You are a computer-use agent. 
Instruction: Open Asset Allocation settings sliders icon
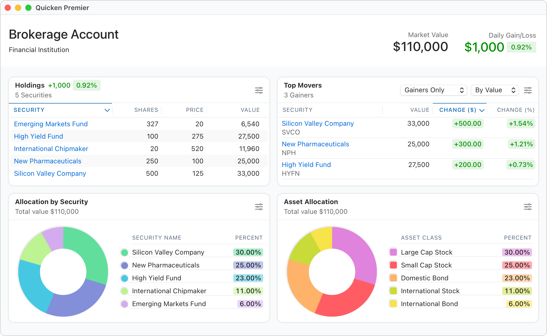[528, 207]
